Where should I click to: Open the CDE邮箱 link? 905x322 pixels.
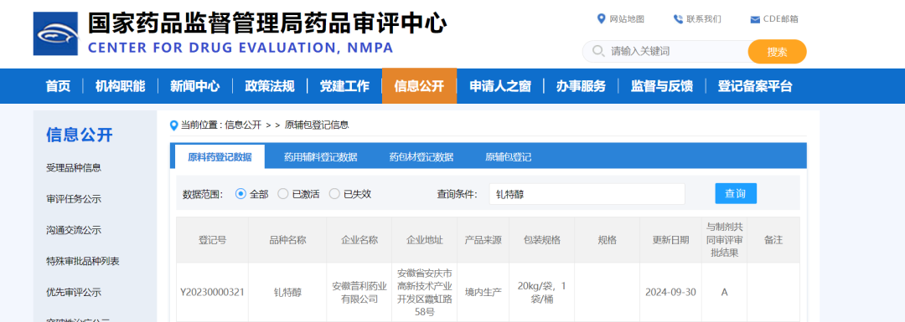point(781,19)
